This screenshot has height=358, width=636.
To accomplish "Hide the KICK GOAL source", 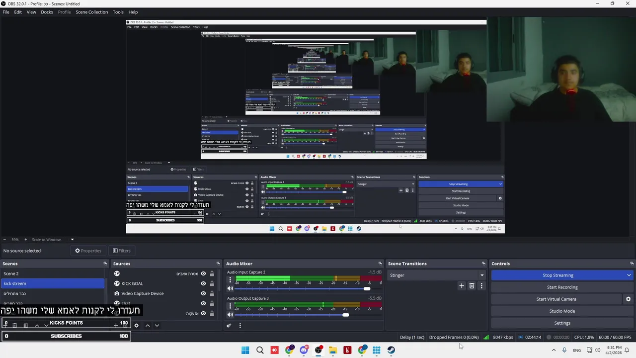I will coord(203,283).
